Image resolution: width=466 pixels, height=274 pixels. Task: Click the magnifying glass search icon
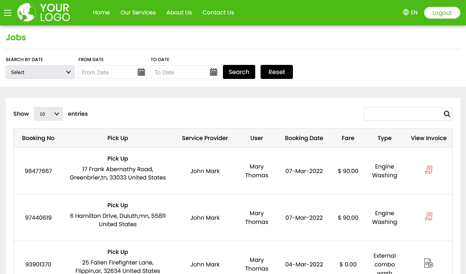pyautogui.click(x=447, y=113)
